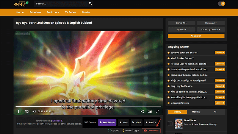Open Kimi to Boku no Saigo no Senjou entry
This screenshot has width=238, height=134.
(x=189, y=92)
